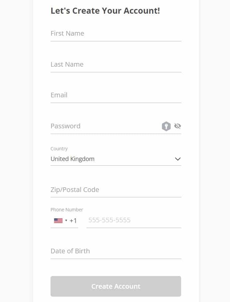
Task: Click the gray margin left of the form
Action: 16,151
